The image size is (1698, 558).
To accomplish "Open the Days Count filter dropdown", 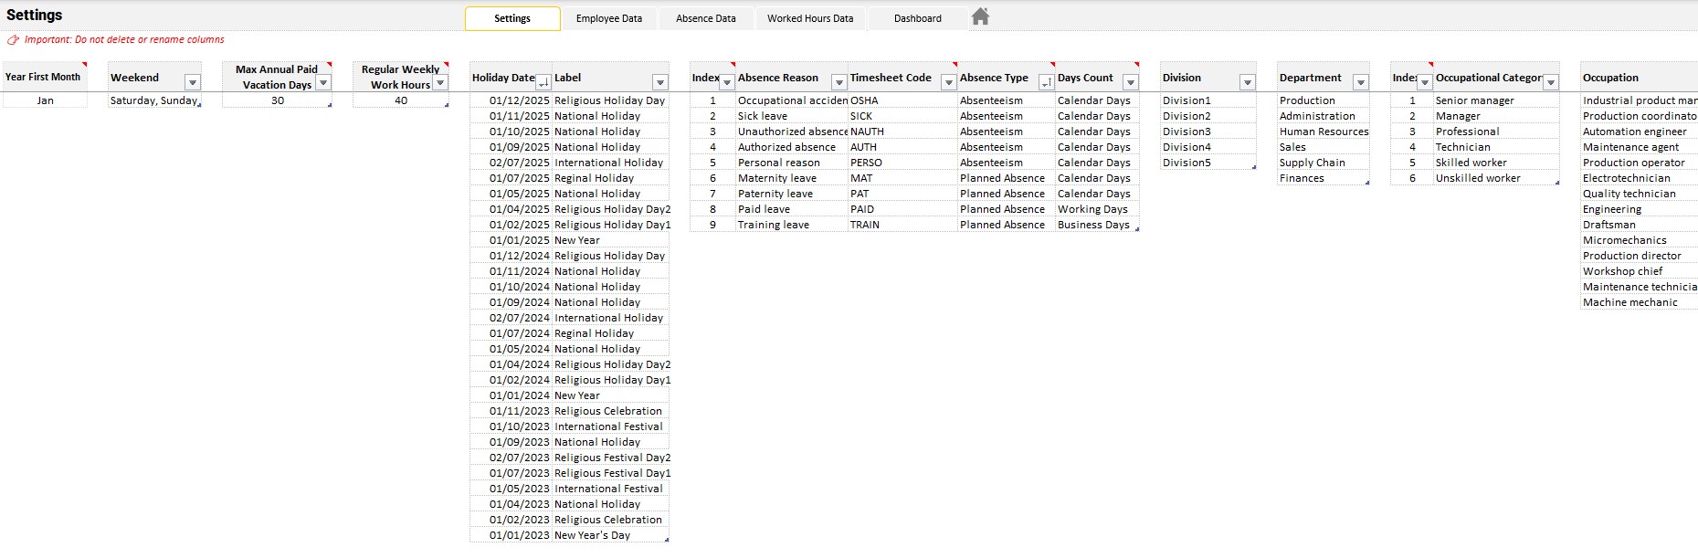I will point(1130,82).
